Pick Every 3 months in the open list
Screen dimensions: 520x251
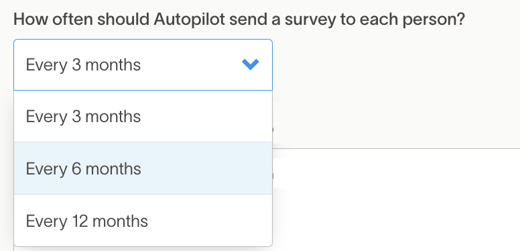pos(143,116)
